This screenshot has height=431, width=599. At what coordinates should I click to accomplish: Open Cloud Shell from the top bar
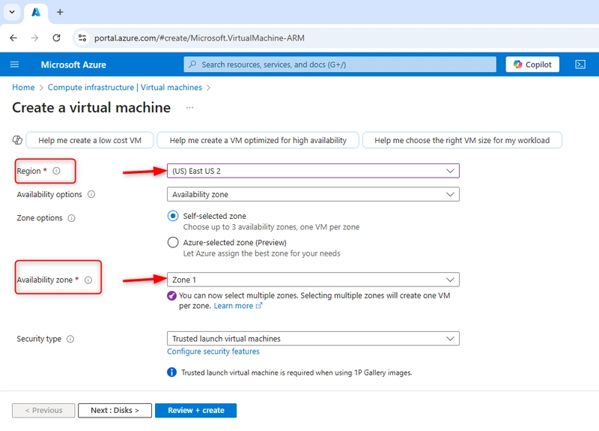click(580, 64)
